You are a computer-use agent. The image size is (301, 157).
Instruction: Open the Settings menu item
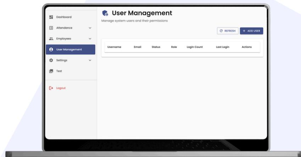click(71, 60)
